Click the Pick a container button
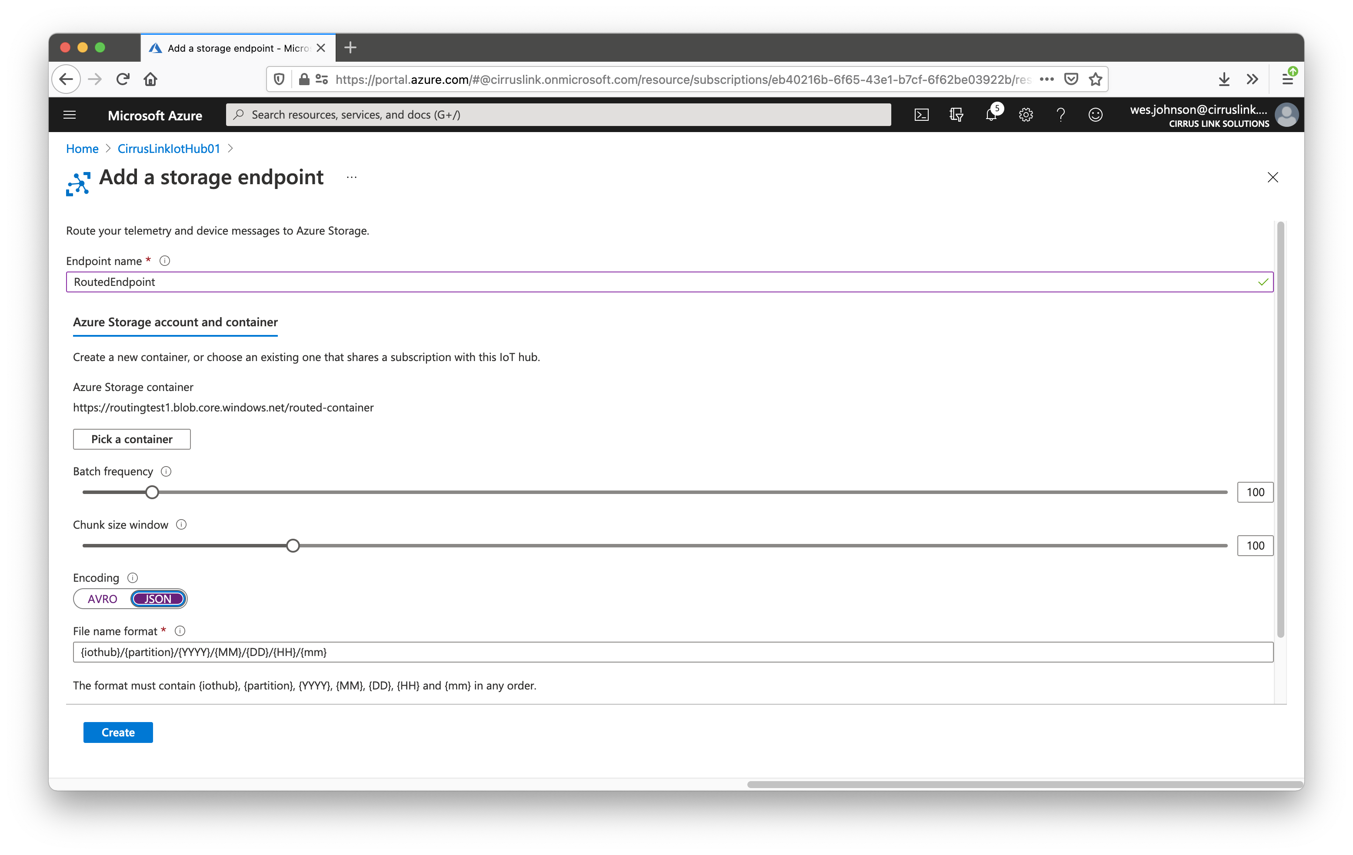This screenshot has width=1353, height=855. (131, 440)
